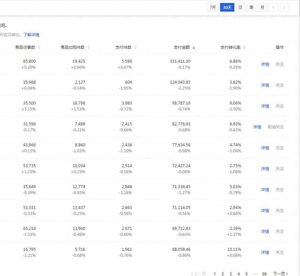Click 关注 for row with 71,114.05

(x=279, y=210)
